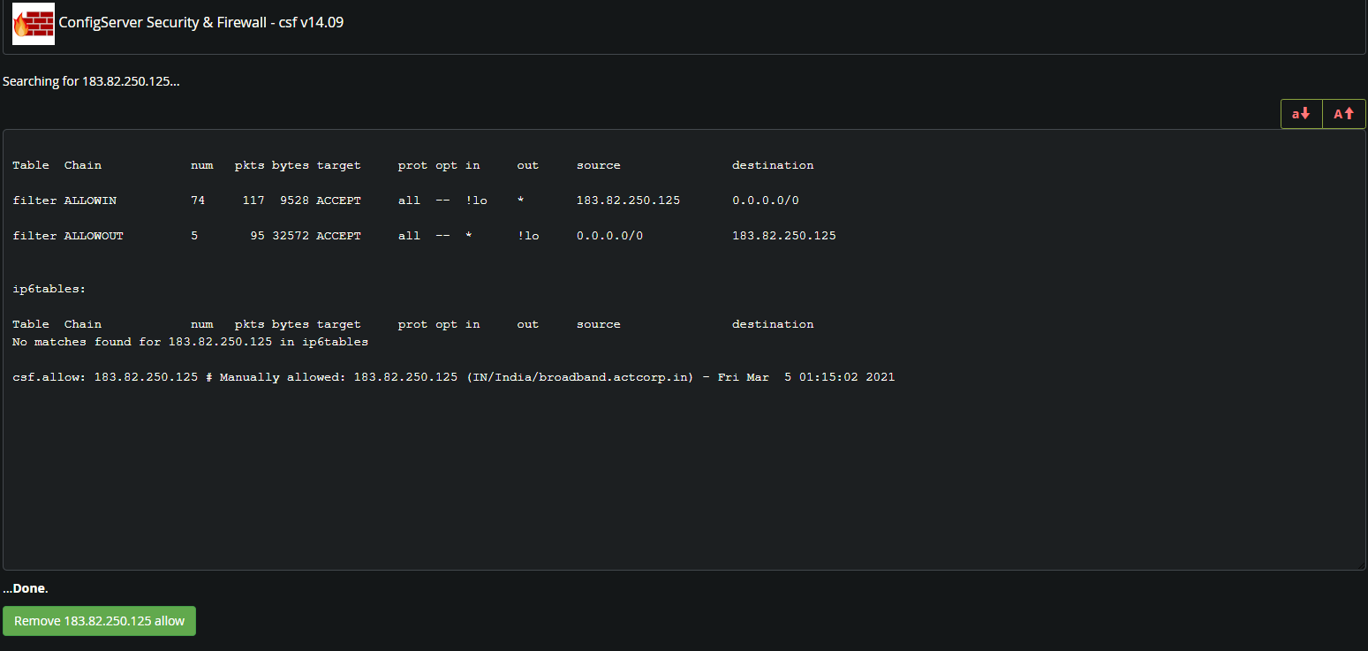1368x651 pixels.
Task: Click the "destination" column header in first table
Action: 773,165
